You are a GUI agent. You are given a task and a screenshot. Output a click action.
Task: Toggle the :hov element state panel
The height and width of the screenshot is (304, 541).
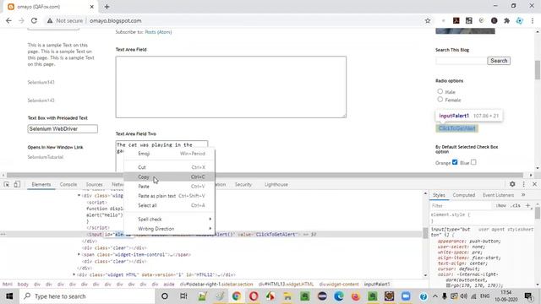pyautogui.click(x=501, y=205)
